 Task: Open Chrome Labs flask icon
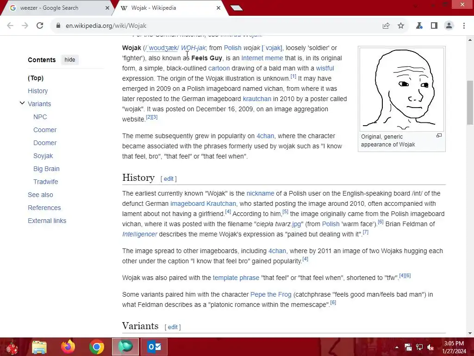coord(419,26)
